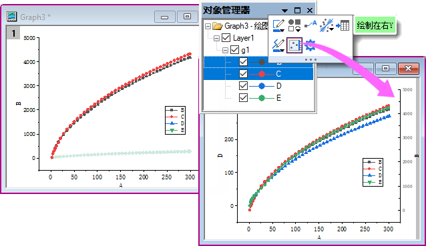Maximize the Object Manager panel

[298, 10]
